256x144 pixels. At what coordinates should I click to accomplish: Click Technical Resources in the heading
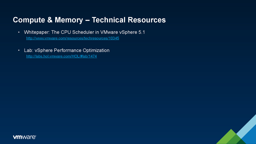[129, 20]
